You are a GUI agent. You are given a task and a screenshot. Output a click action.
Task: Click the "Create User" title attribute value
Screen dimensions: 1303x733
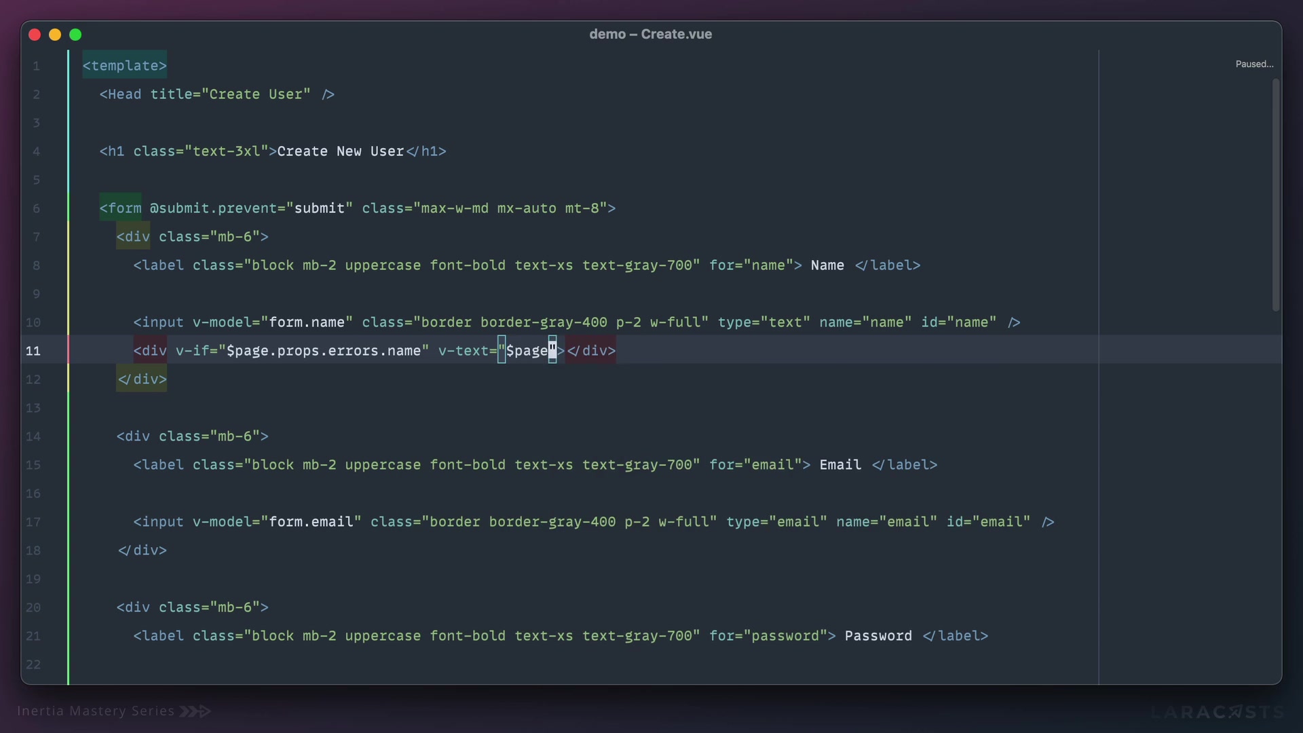point(256,94)
